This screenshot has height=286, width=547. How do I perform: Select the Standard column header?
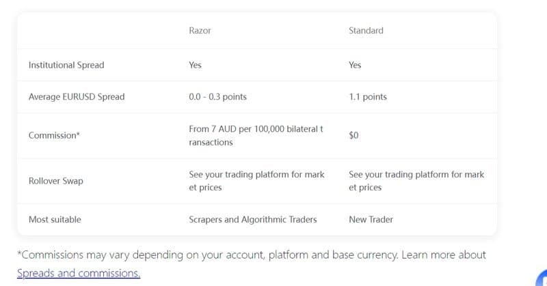(366, 31)
